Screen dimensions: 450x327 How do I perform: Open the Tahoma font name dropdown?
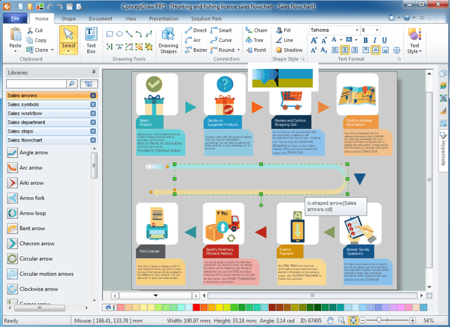[x=356, y=30]
